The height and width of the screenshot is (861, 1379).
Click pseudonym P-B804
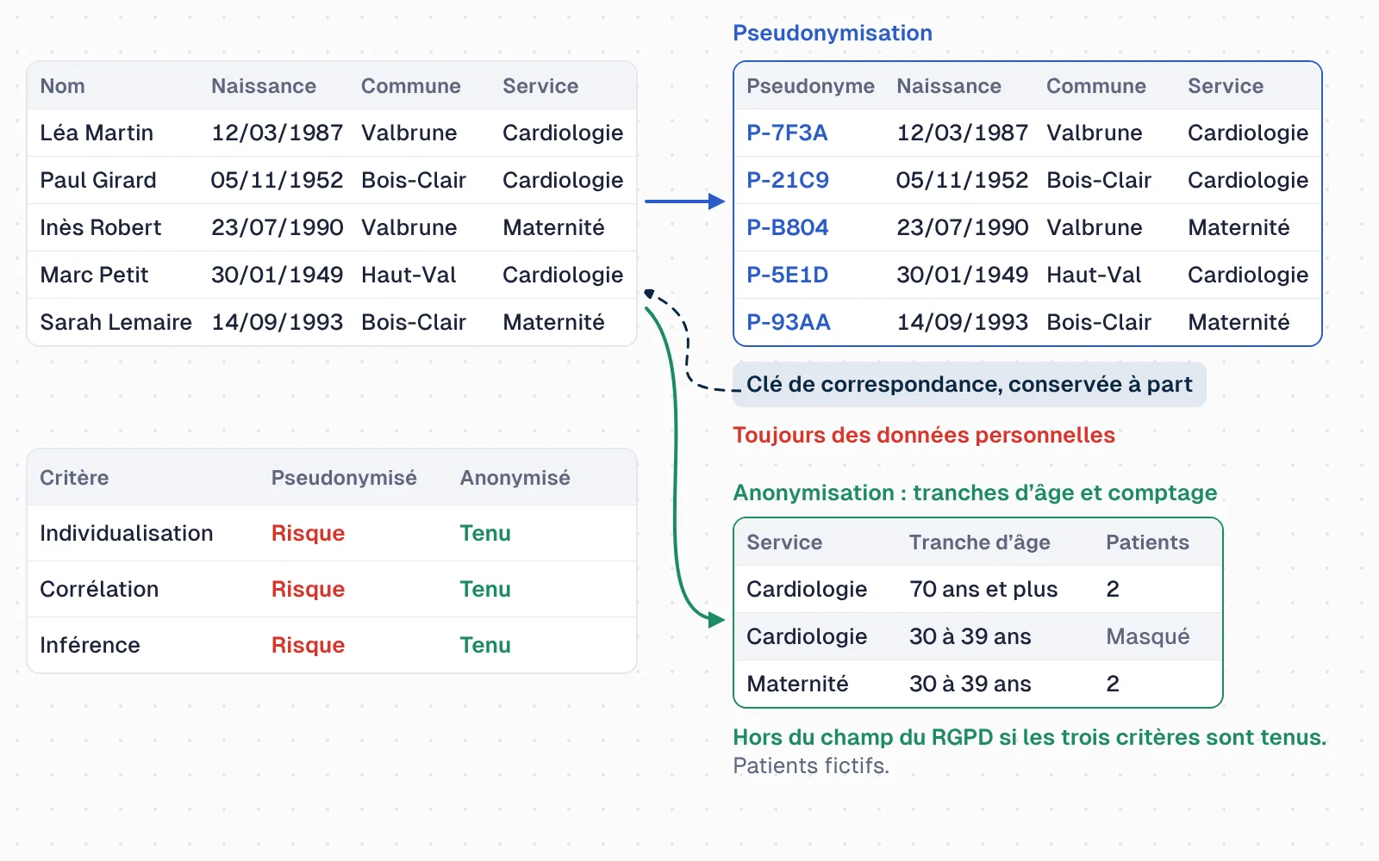click(788, 227)
